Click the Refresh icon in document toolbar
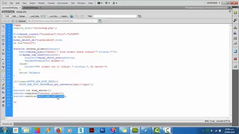239x134 pixels. point(82,16)
